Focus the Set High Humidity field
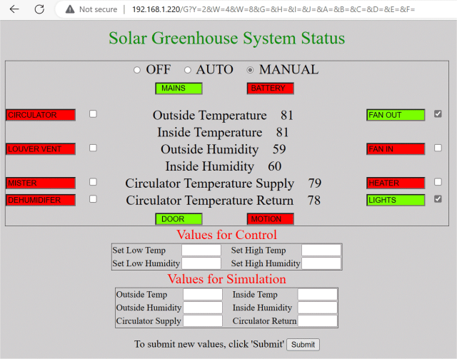This screenshot has height=359, width=457. tap(321, 263)
